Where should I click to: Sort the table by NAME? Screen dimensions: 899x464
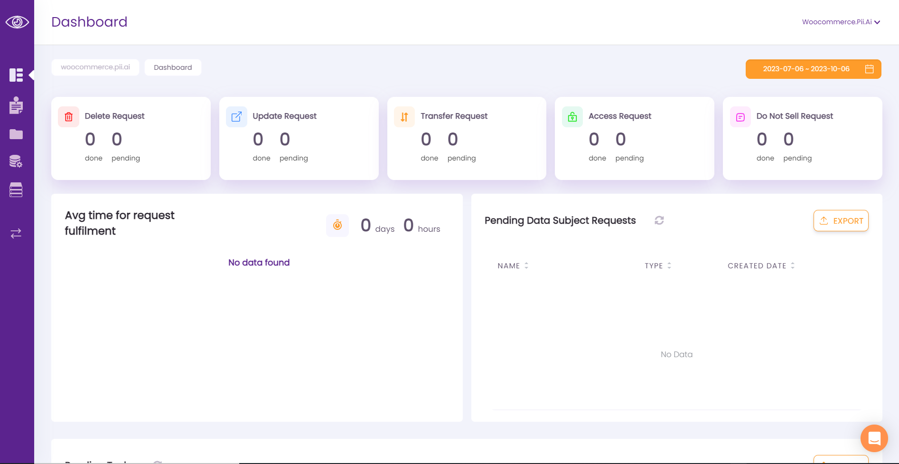pos(513,266)
